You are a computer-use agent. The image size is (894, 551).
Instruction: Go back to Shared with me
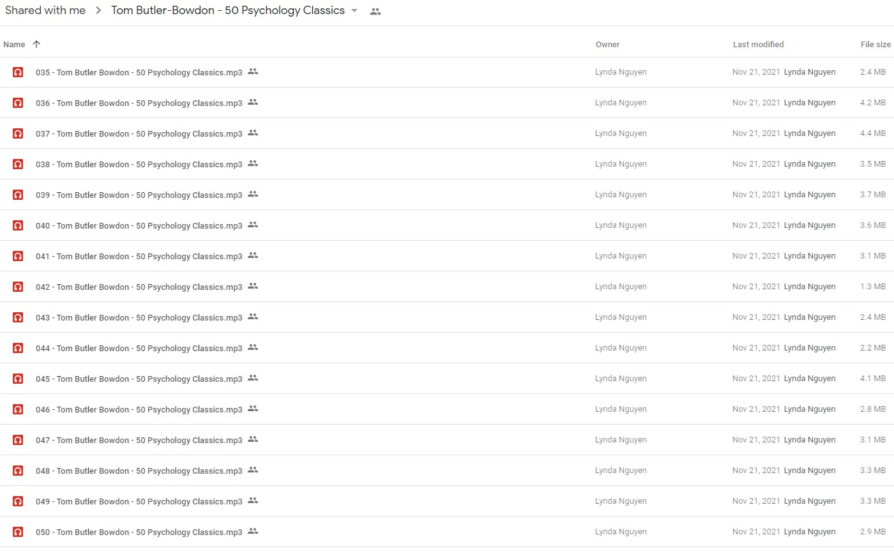[x=45, y=10]
